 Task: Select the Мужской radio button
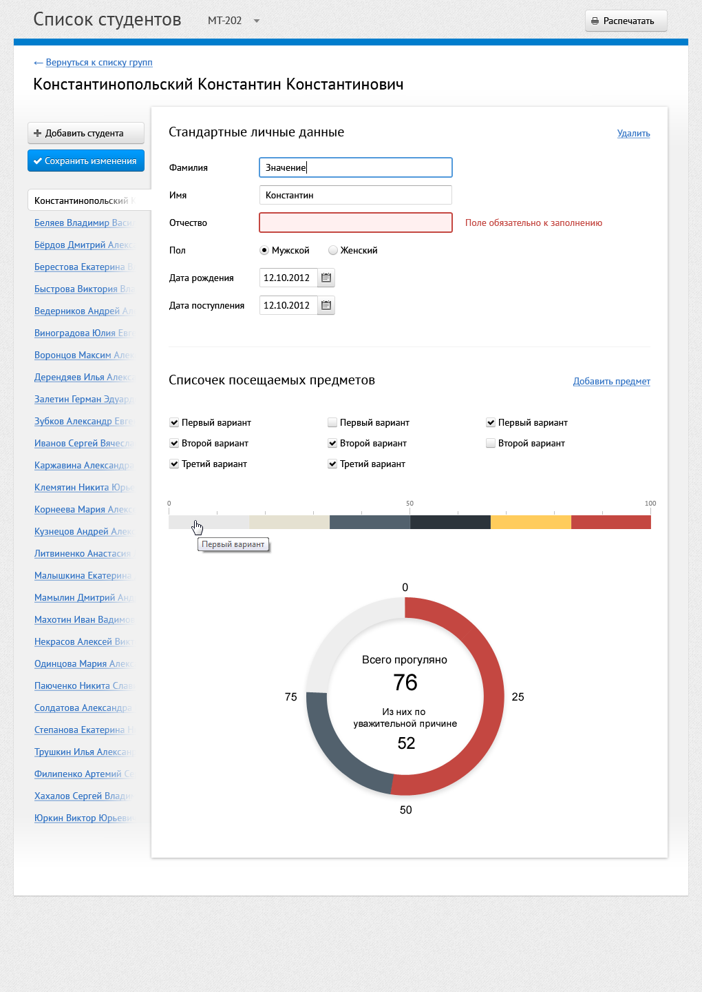[x=264, y=250]
